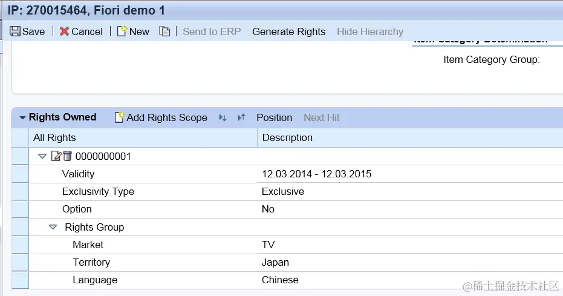Image resolution: width=563 pixels, height=296 pixels.
Task: Click the Description column header
Action: pyautogui.click(x=287, y=137)
